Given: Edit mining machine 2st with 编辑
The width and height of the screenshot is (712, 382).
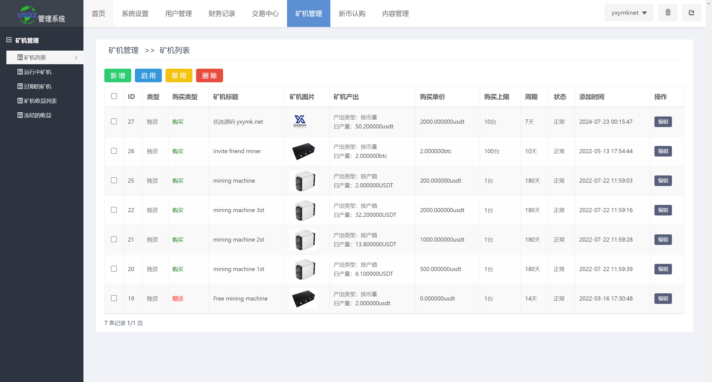Looking at the screenshot, I should 663,240.
